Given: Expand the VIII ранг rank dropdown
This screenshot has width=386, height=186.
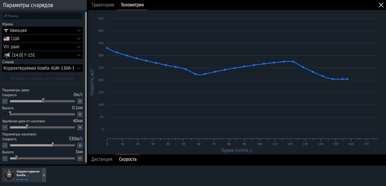Looking at the screenshot, I should [x=43, y=47].
